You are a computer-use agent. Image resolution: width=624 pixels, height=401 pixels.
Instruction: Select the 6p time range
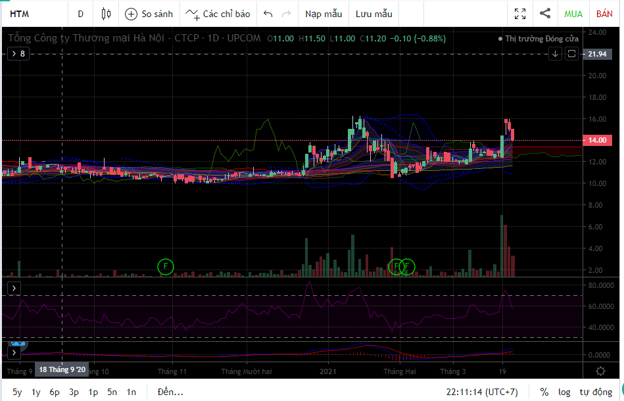pos(55,392)
